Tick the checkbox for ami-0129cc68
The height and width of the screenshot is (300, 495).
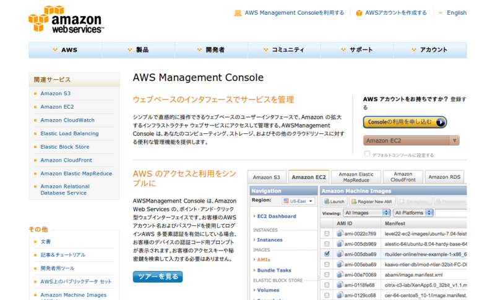[x=327, y=295]
